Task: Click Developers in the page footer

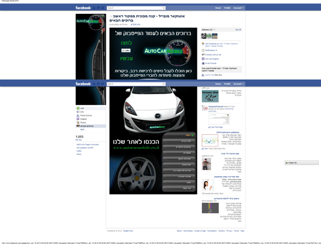Action: pyautogui.click(x=212, y=231)
